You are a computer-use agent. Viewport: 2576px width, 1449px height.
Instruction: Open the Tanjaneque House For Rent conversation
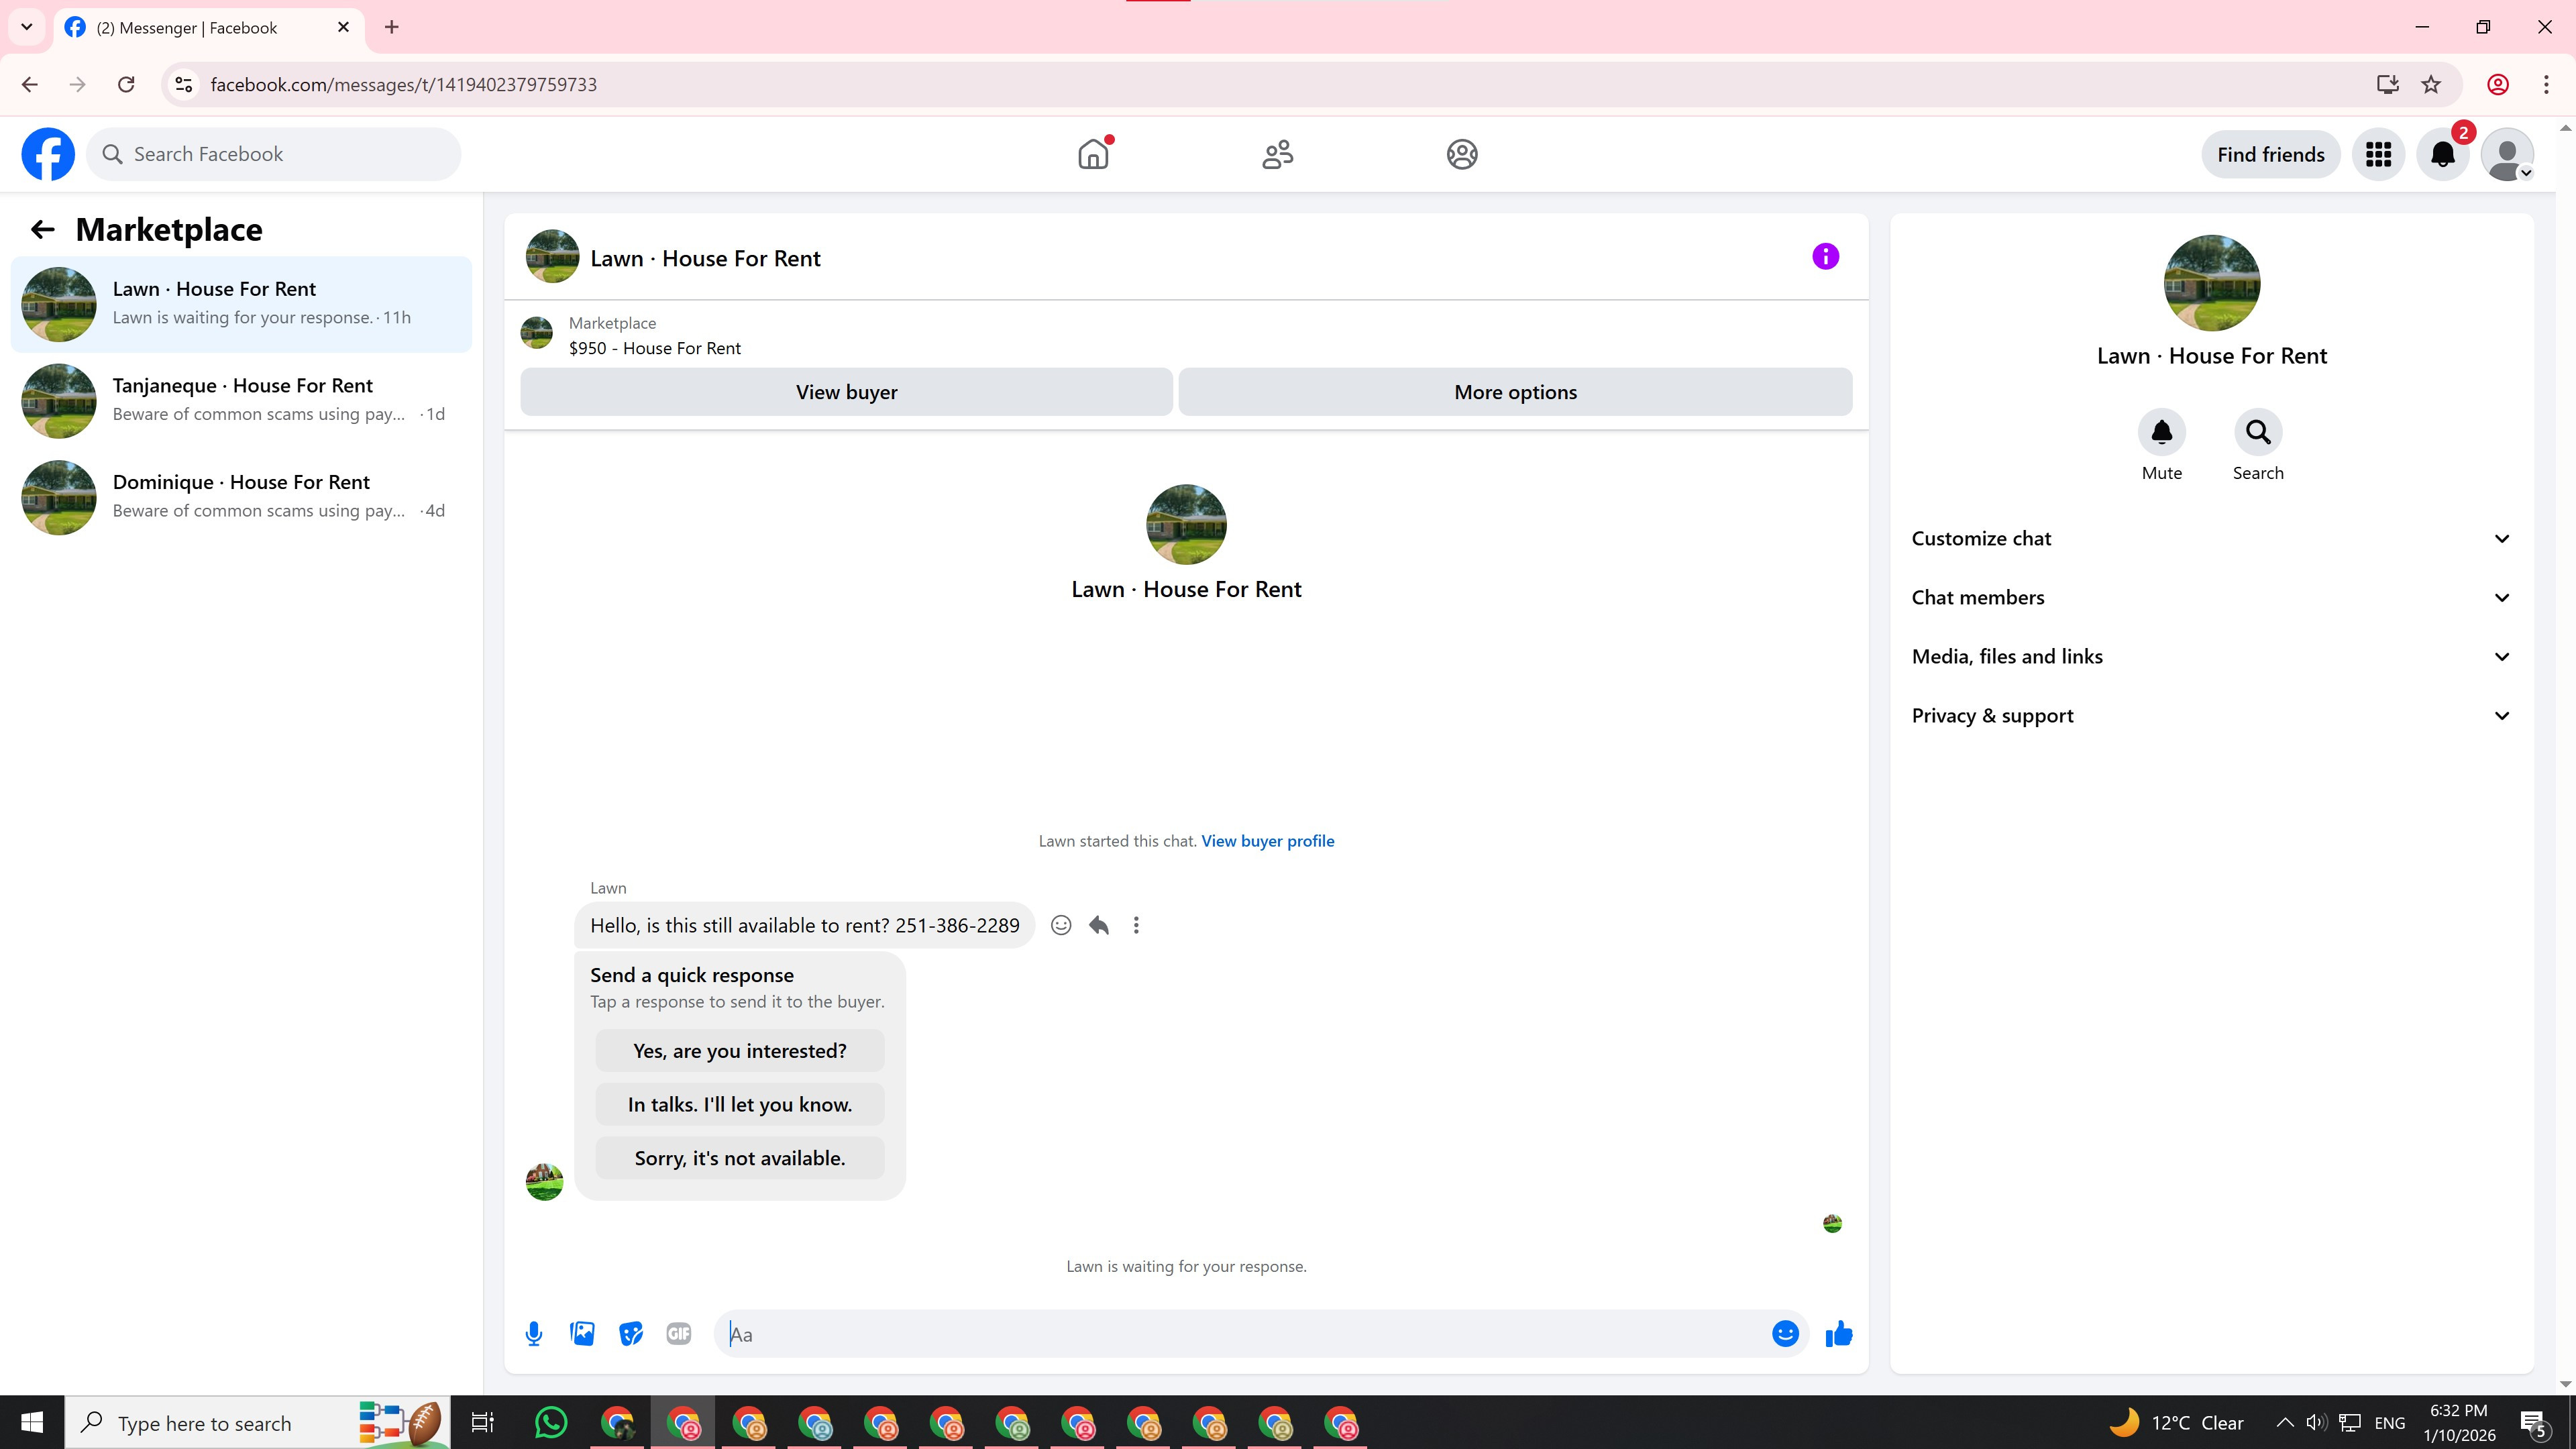tap(242, 399)
